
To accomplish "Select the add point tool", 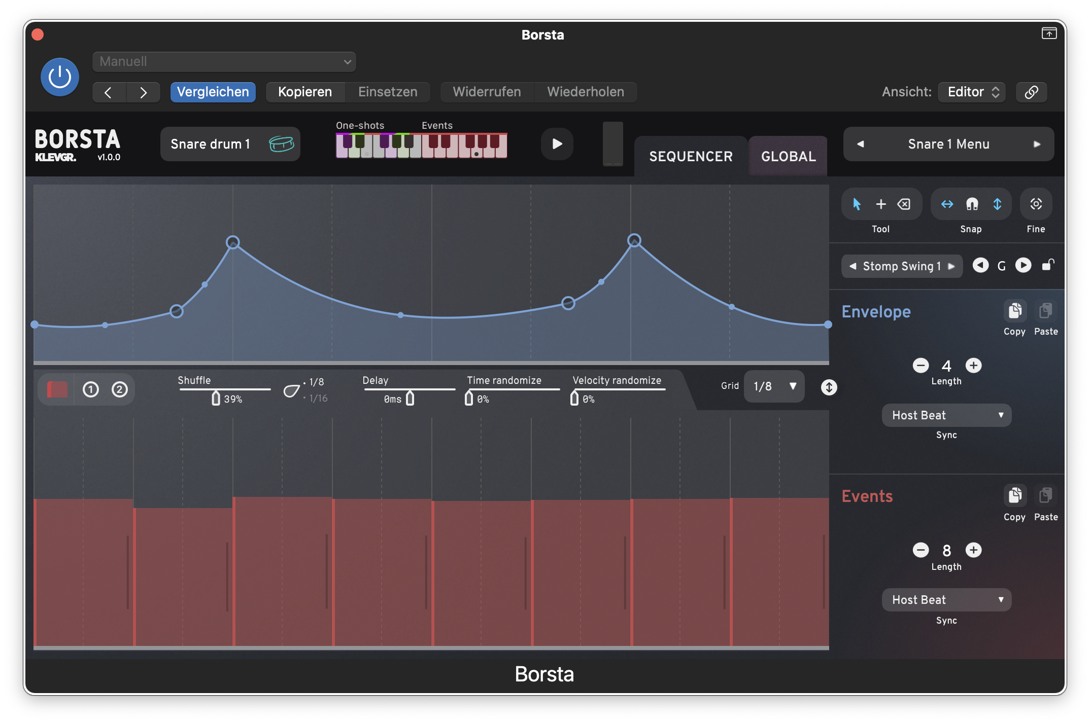I will [881, 204].
